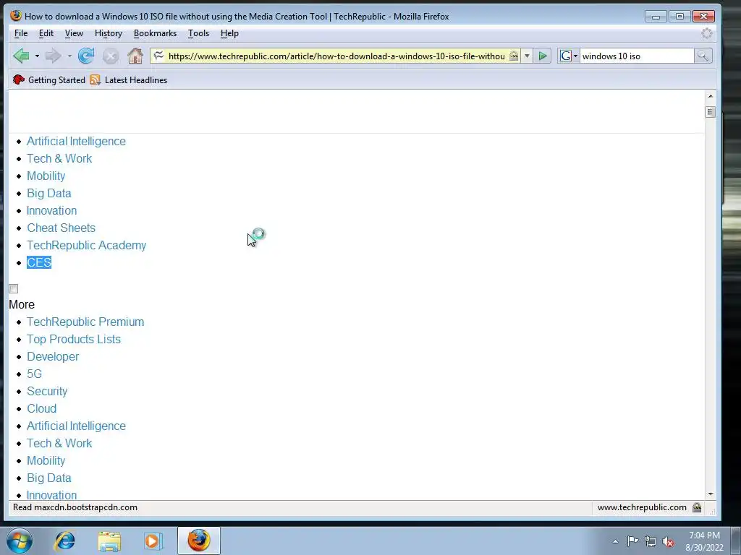This screenshot has width=741, height=555.
Task: Open the Google search engine selector
Action: [569, 56]
